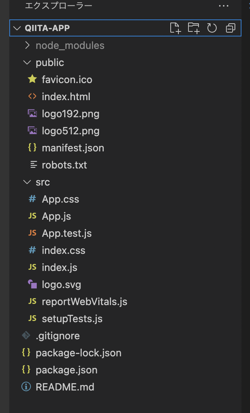
Task: Open reportWebVitals.js
Action: (x=84, y=302)
